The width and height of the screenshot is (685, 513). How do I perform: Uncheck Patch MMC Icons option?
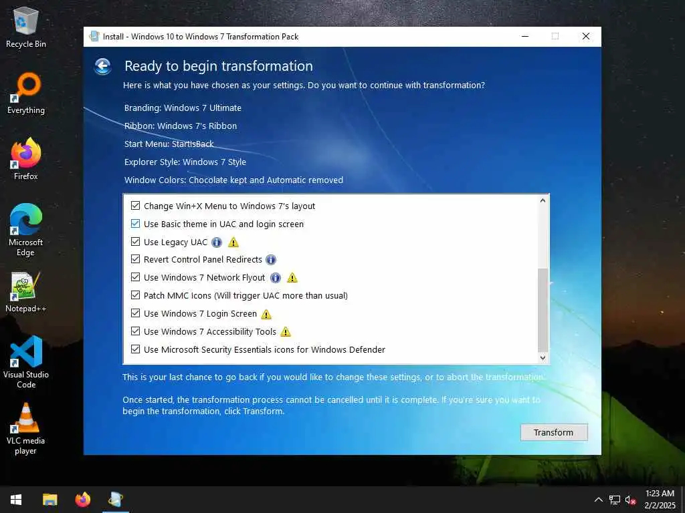point(135,295)
